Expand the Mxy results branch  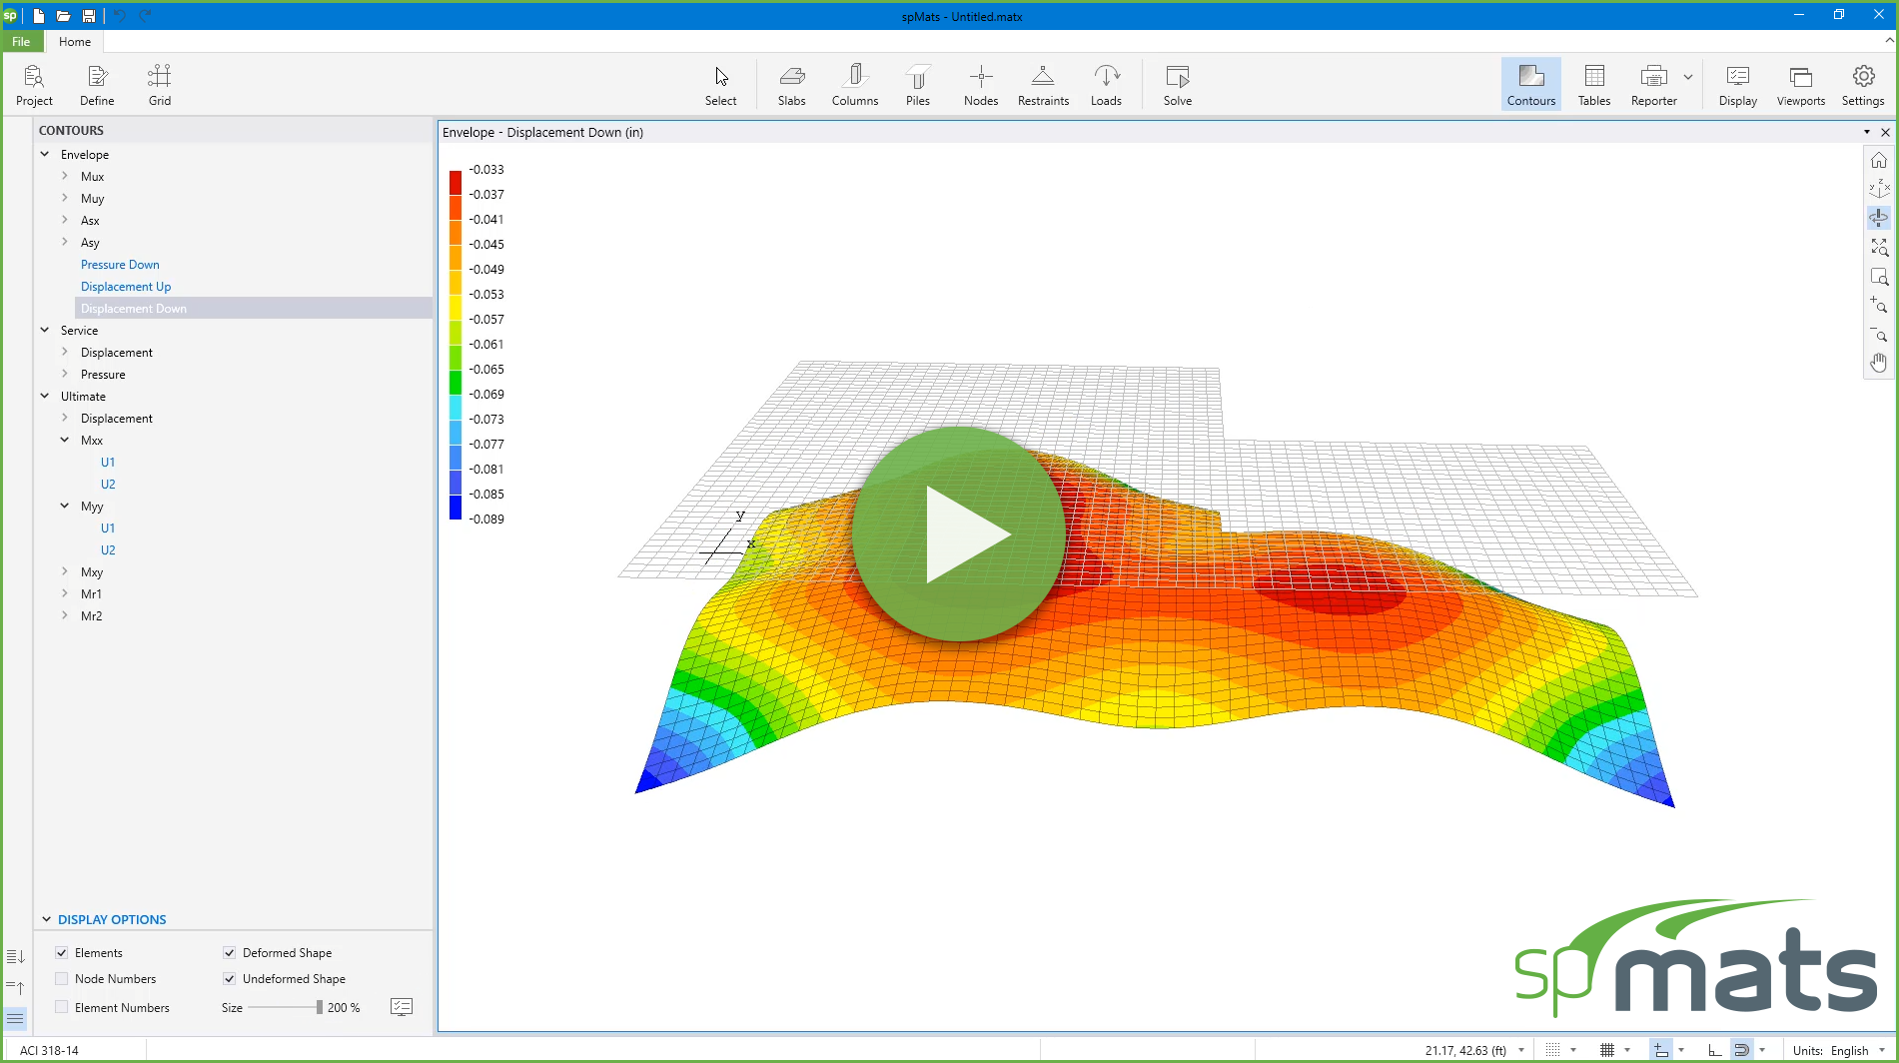(64, 571)
